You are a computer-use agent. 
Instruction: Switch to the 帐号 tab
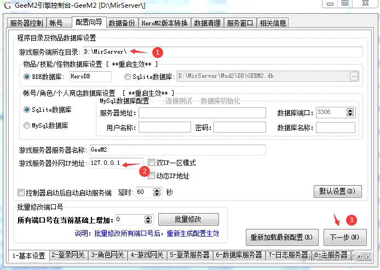59,23
